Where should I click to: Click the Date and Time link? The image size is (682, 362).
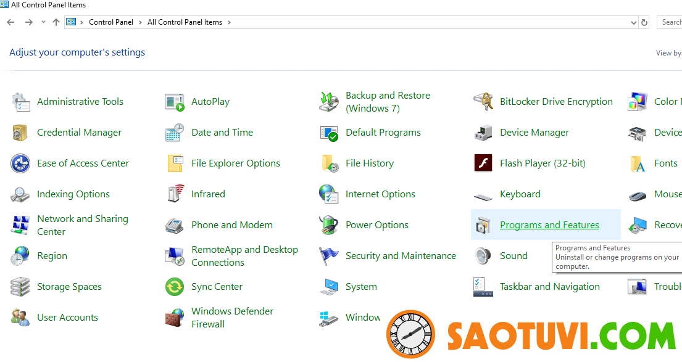tap(222, 133)
